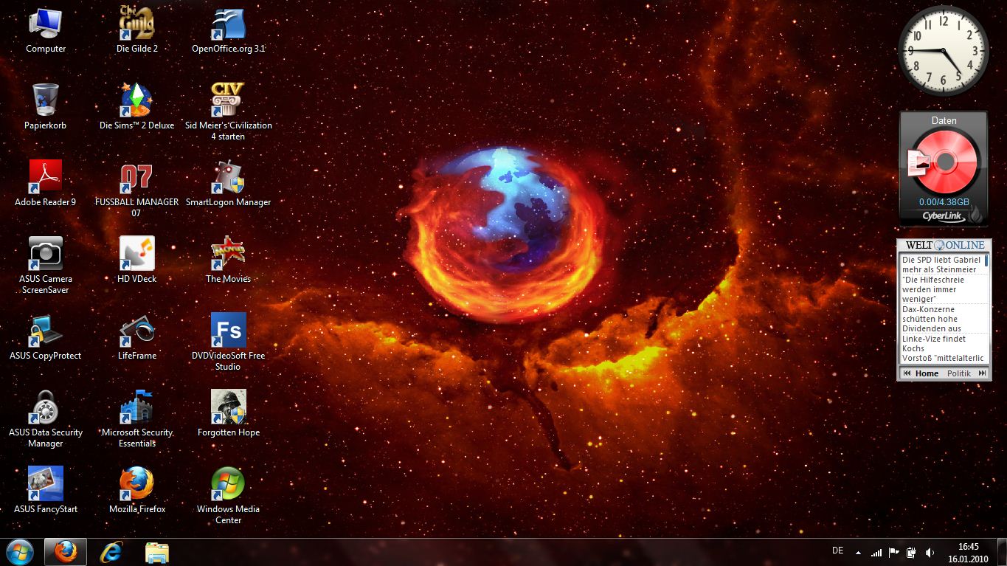Click the analog clock gadget

(944, 51)
